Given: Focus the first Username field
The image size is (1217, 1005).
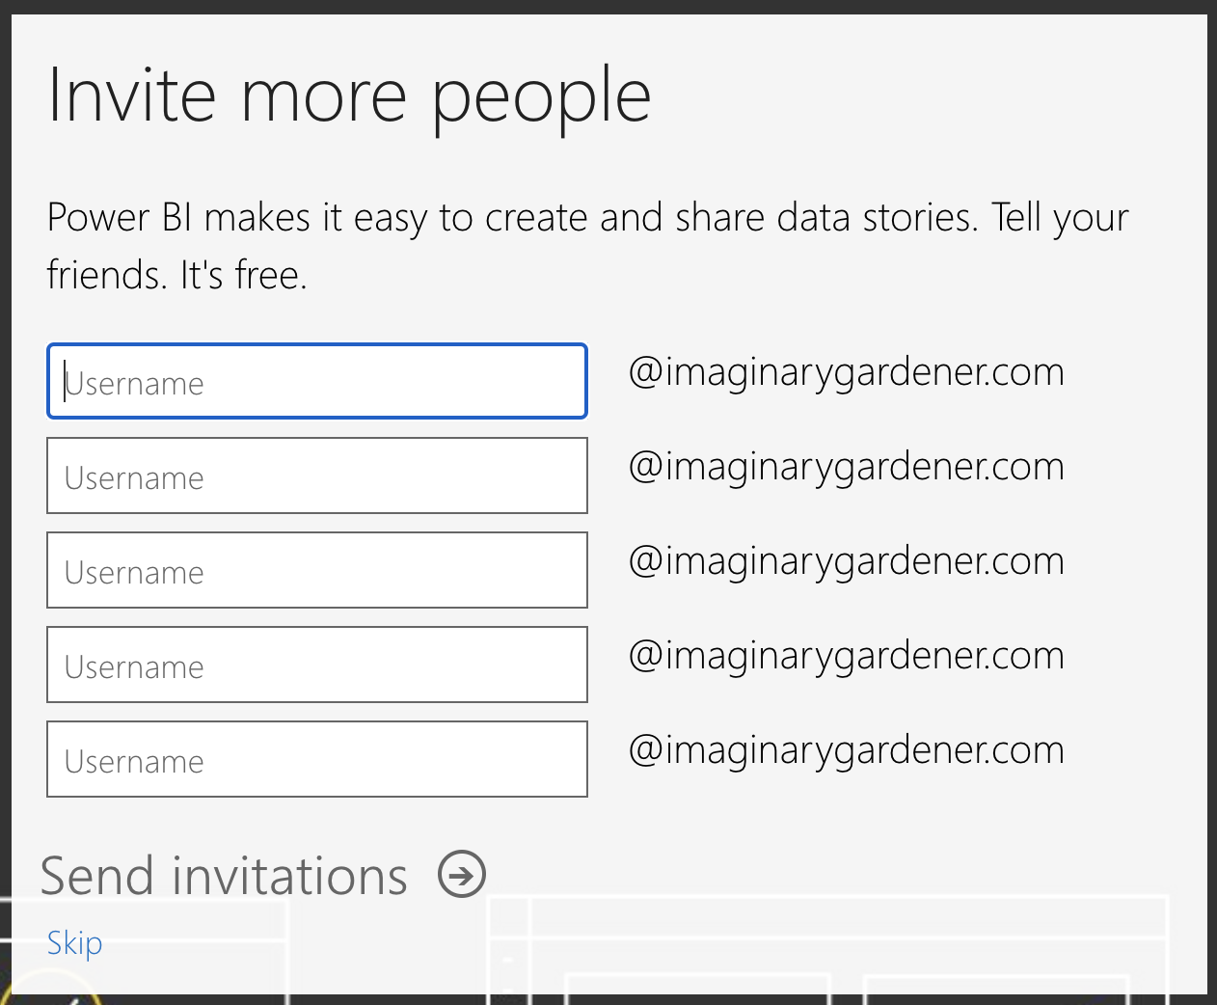Looking at the screenshot, I should (x=317, y=382).
